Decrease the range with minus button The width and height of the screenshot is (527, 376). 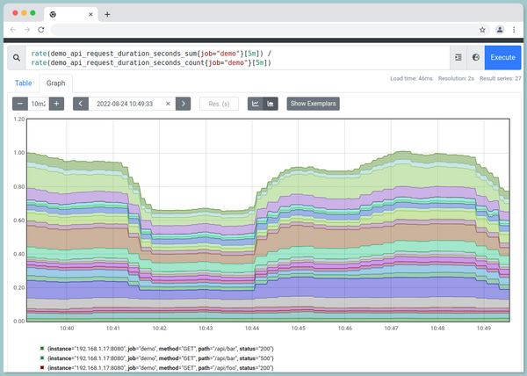pyautogui.click(x=19, y=104)
